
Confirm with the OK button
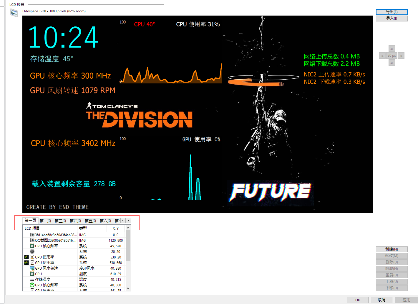point(358,300)
